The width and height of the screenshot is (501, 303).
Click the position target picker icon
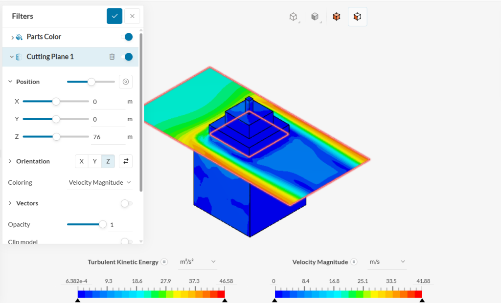[x=126, y=82]
